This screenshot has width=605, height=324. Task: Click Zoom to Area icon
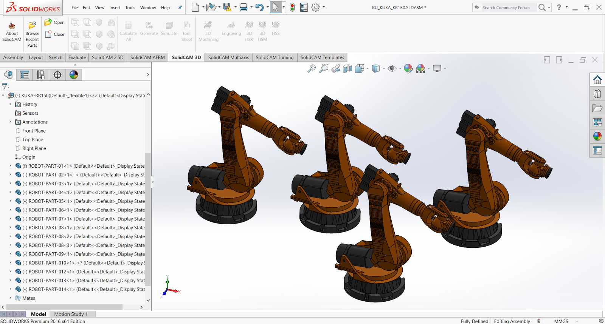[x=324, y=68]
